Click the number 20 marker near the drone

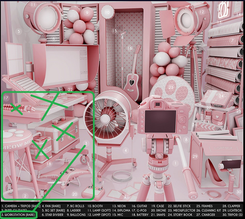tap(75, 194)
